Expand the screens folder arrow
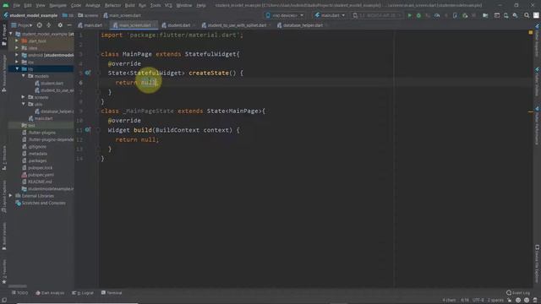Screen dimensions: 541x304 [24, 97]
